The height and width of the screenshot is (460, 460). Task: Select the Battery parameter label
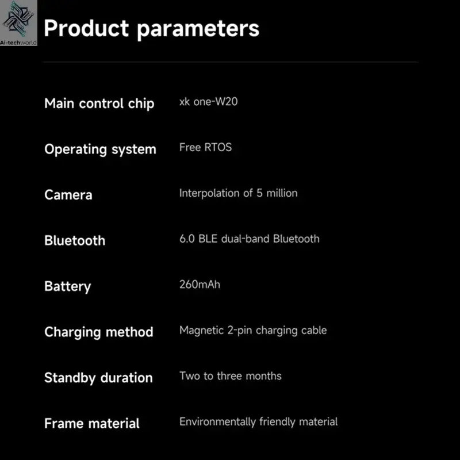coord(67,286)
